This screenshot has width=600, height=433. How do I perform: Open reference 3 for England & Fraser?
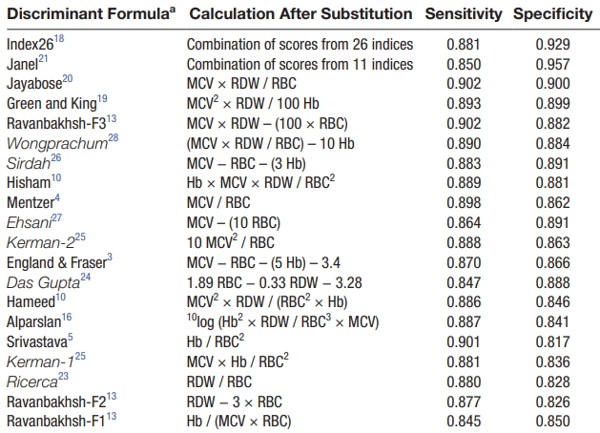(110, 258)
